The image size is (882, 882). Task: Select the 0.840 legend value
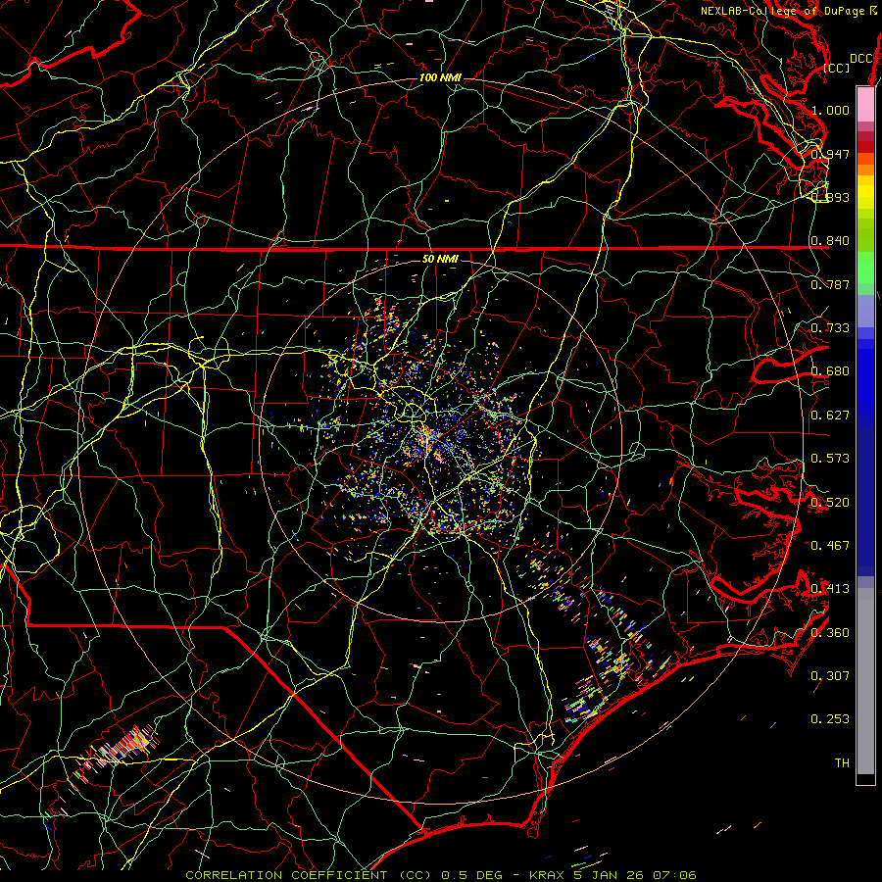click(830, 241)
